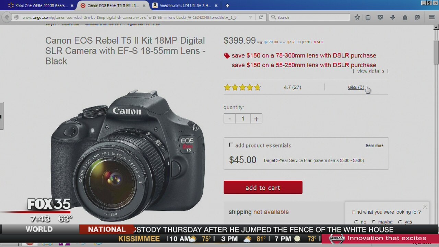Check the add product essentials box
The height and width of the screenshot is (247, 439).
pyautogui.click(x=231, y=145)
